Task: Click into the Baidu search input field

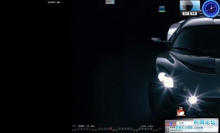Action: point(194,123)
